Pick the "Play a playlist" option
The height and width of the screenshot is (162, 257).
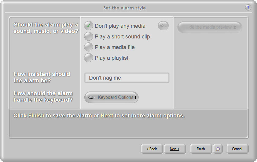click(x=89, y=58)
